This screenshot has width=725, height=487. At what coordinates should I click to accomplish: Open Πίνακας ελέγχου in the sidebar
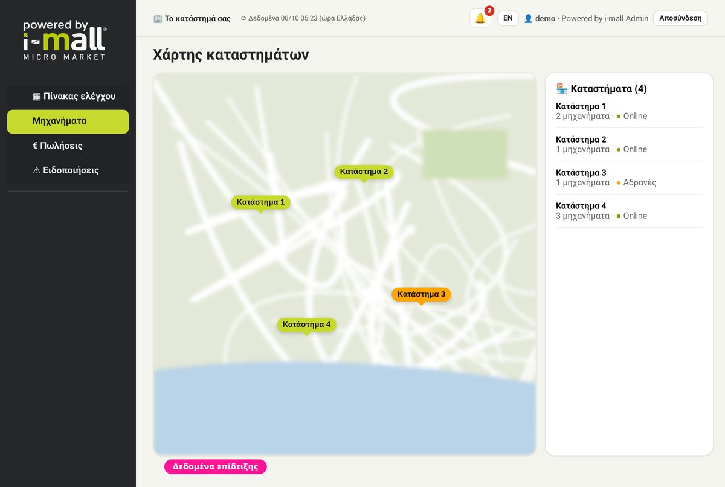[x=68, y=96]
